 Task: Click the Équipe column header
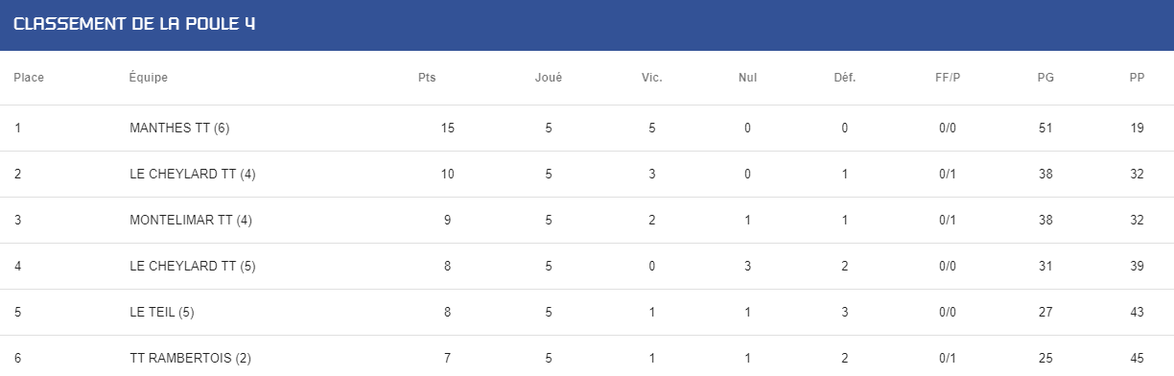tap(149, 78)
